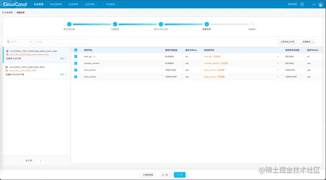The image size is (326, 180).
Task: Click source table icon for CASE_INFO
Action: (7, 67)
